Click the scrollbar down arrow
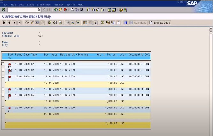The height and width of the screenshot is (136, 213). [211, 32]
